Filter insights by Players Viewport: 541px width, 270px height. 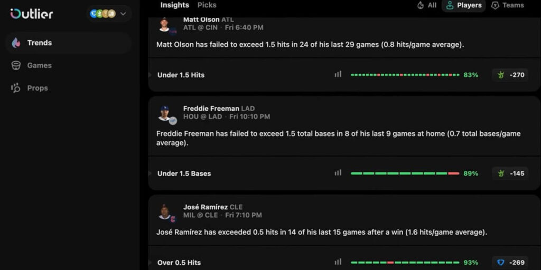464,5
